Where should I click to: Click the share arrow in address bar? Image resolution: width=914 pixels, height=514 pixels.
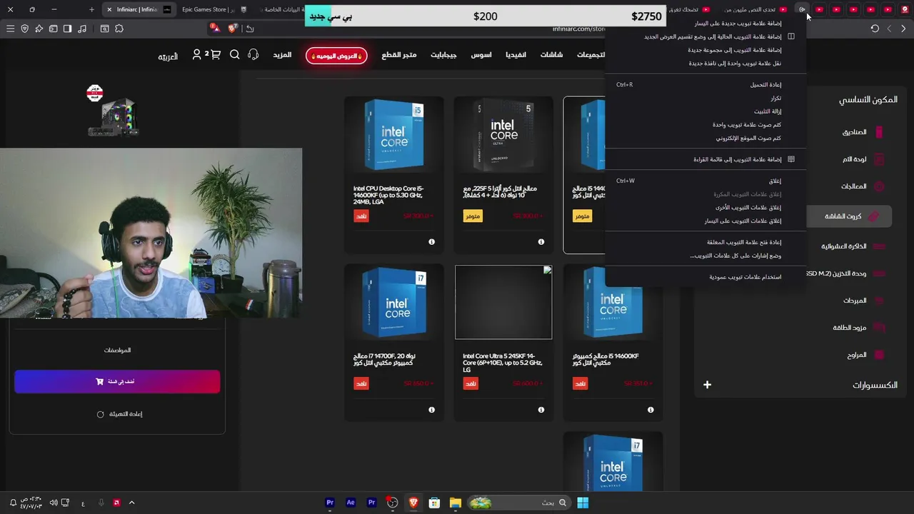click(x=249, y=29)
